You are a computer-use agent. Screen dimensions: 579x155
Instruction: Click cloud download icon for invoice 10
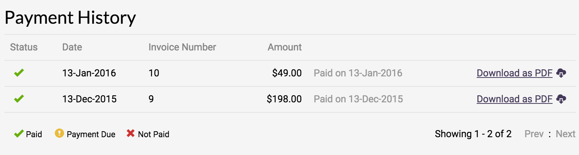[561, 73]
